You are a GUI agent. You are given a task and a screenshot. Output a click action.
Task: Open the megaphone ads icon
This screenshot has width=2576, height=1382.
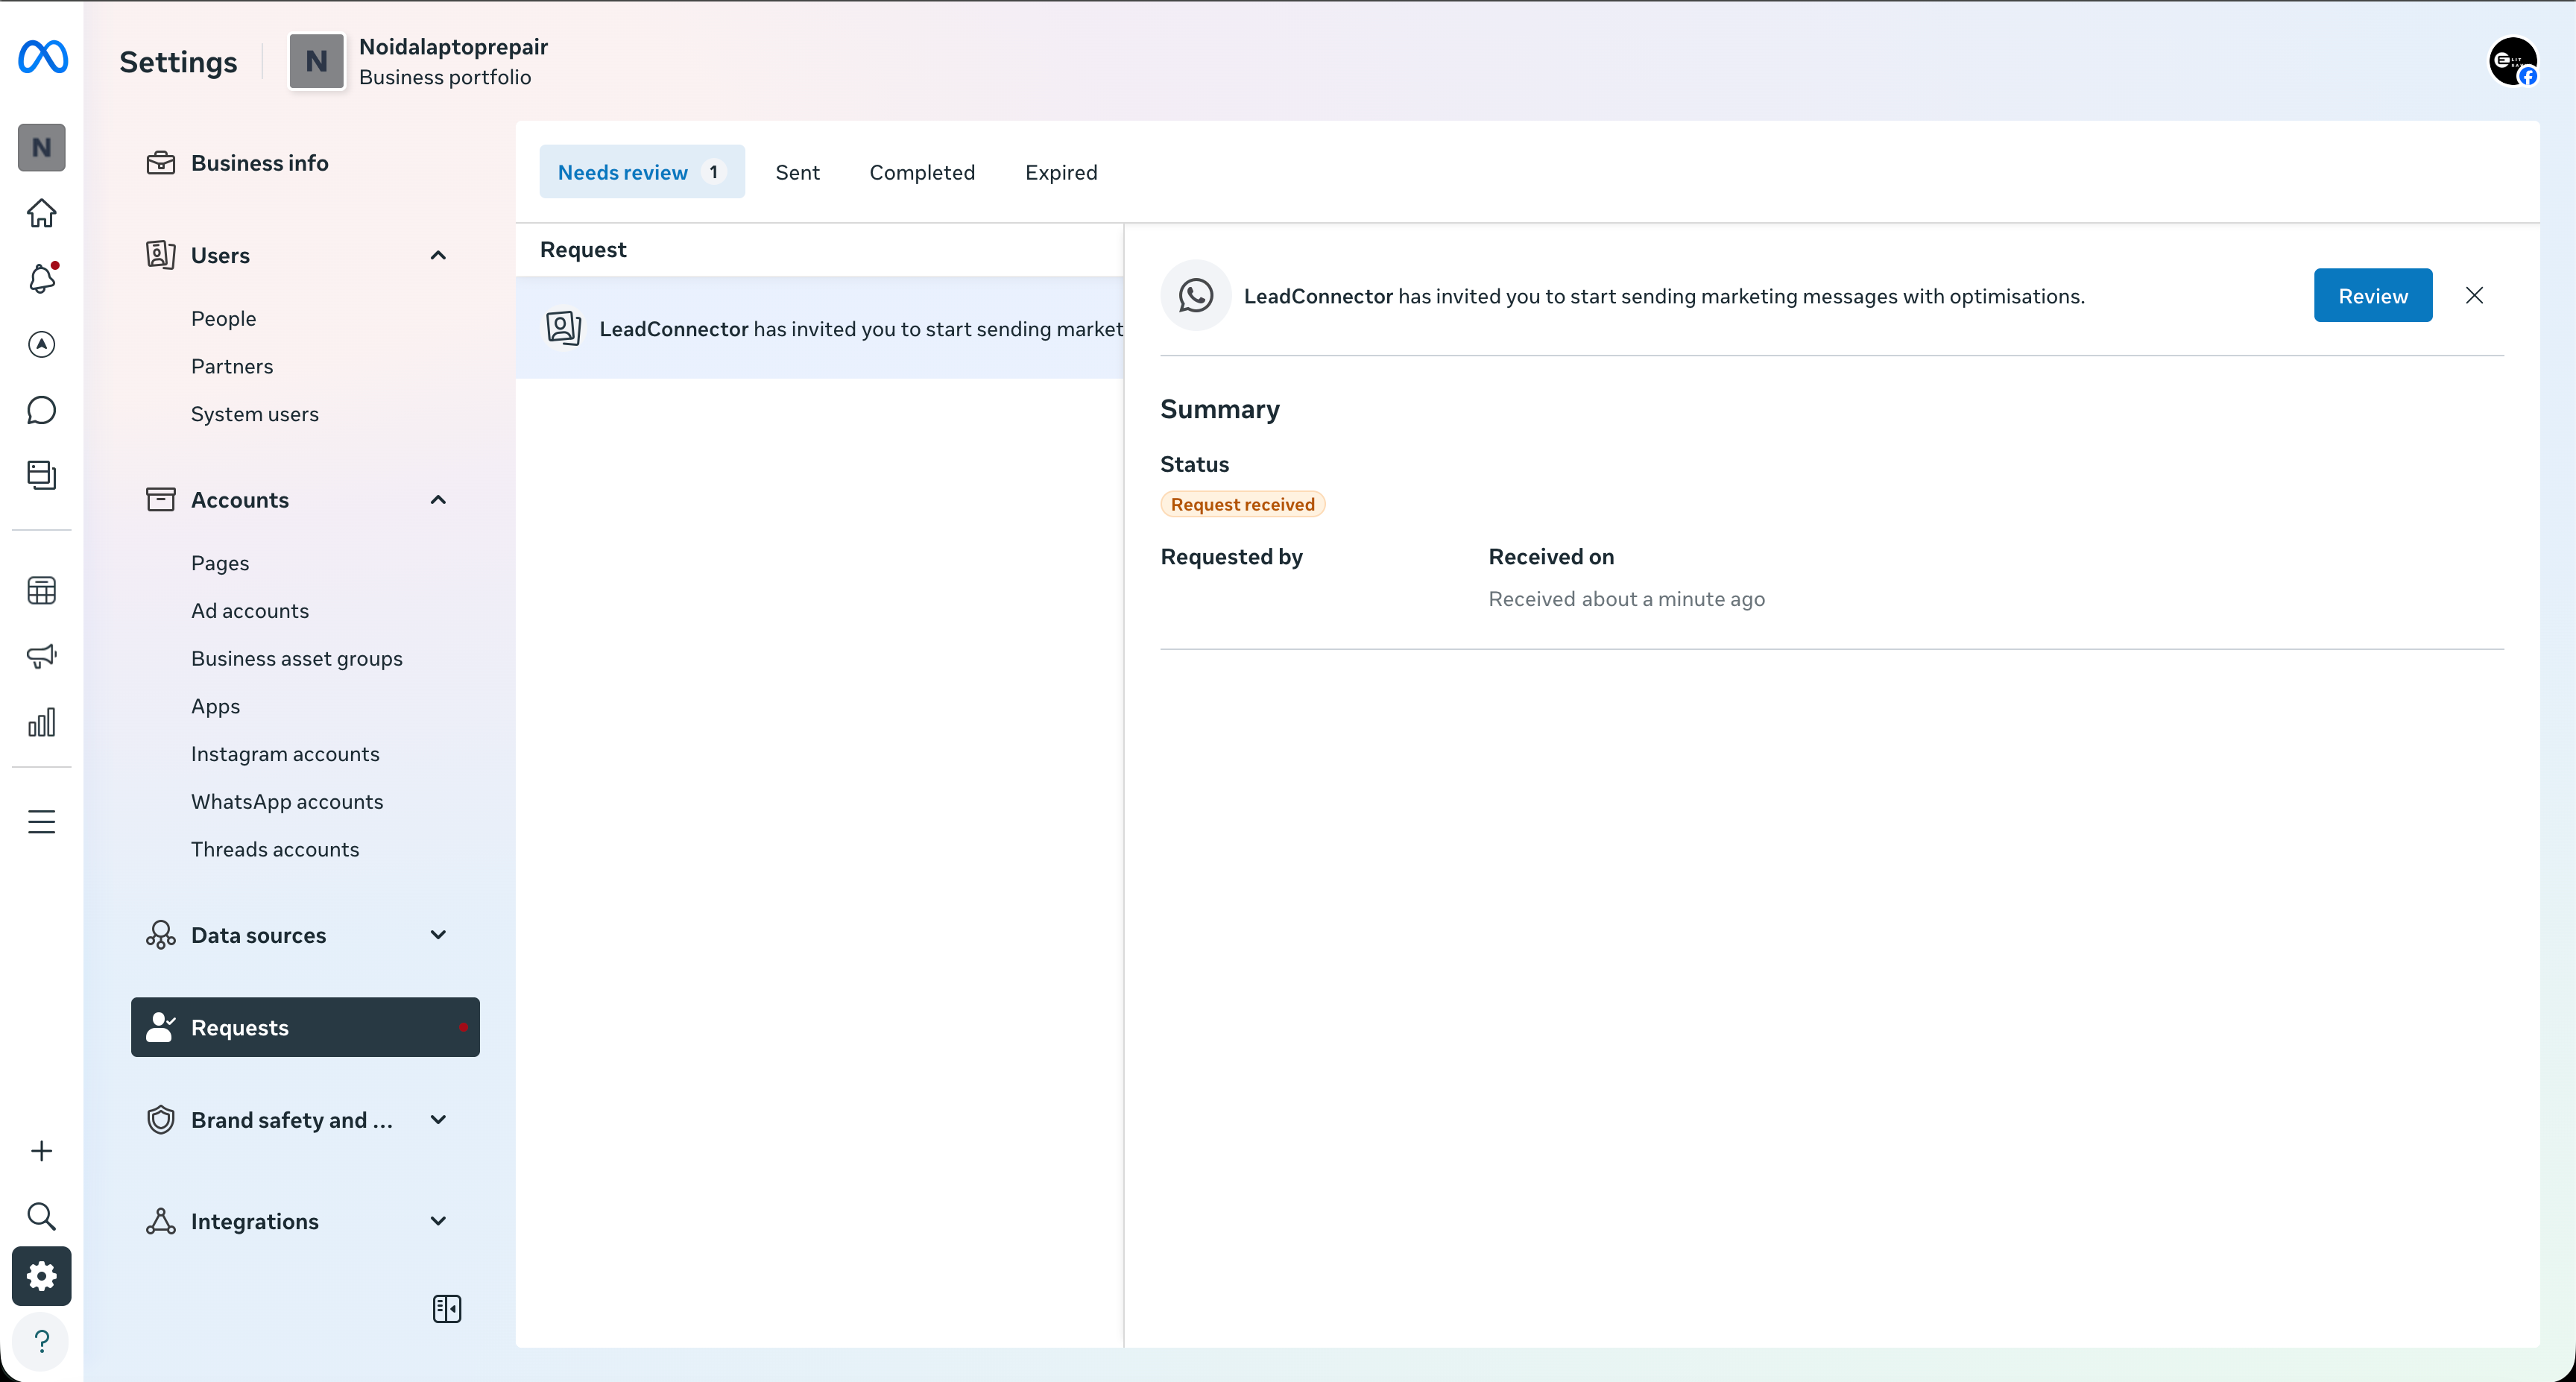point(42,656)
